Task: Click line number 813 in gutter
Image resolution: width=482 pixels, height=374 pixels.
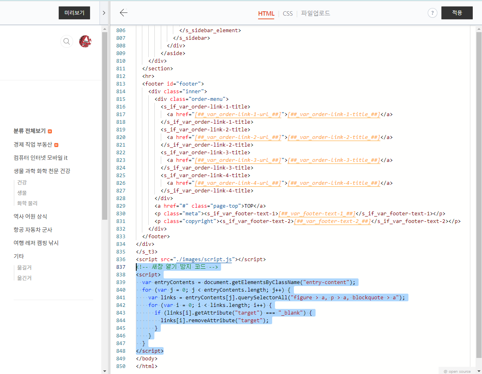Action: point(121,84)
